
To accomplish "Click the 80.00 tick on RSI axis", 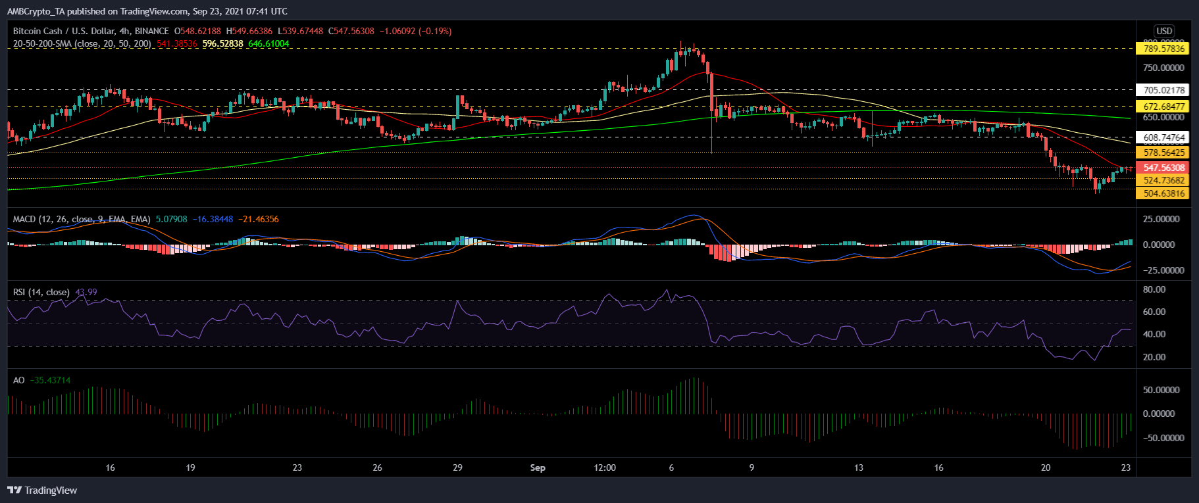I will pos(1154,289).
